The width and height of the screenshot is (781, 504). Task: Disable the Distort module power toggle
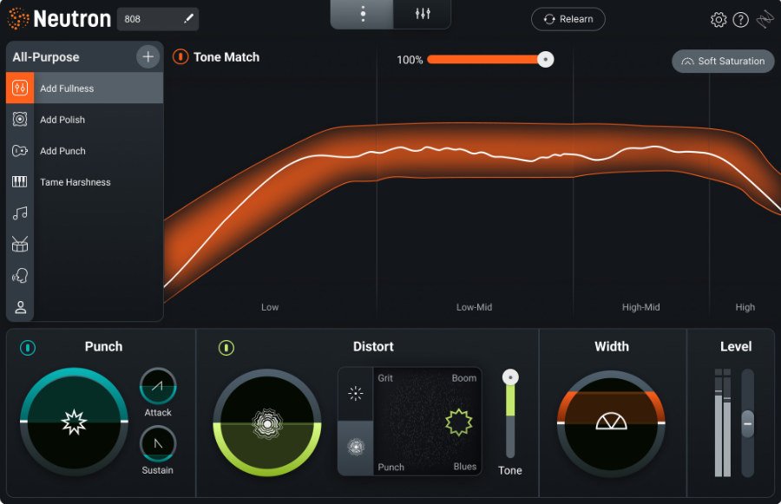pyautogui.click(x=226, y=346)
